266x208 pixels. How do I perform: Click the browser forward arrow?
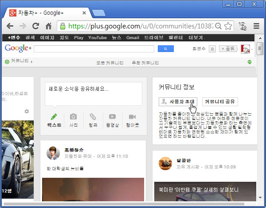[23, 26]
